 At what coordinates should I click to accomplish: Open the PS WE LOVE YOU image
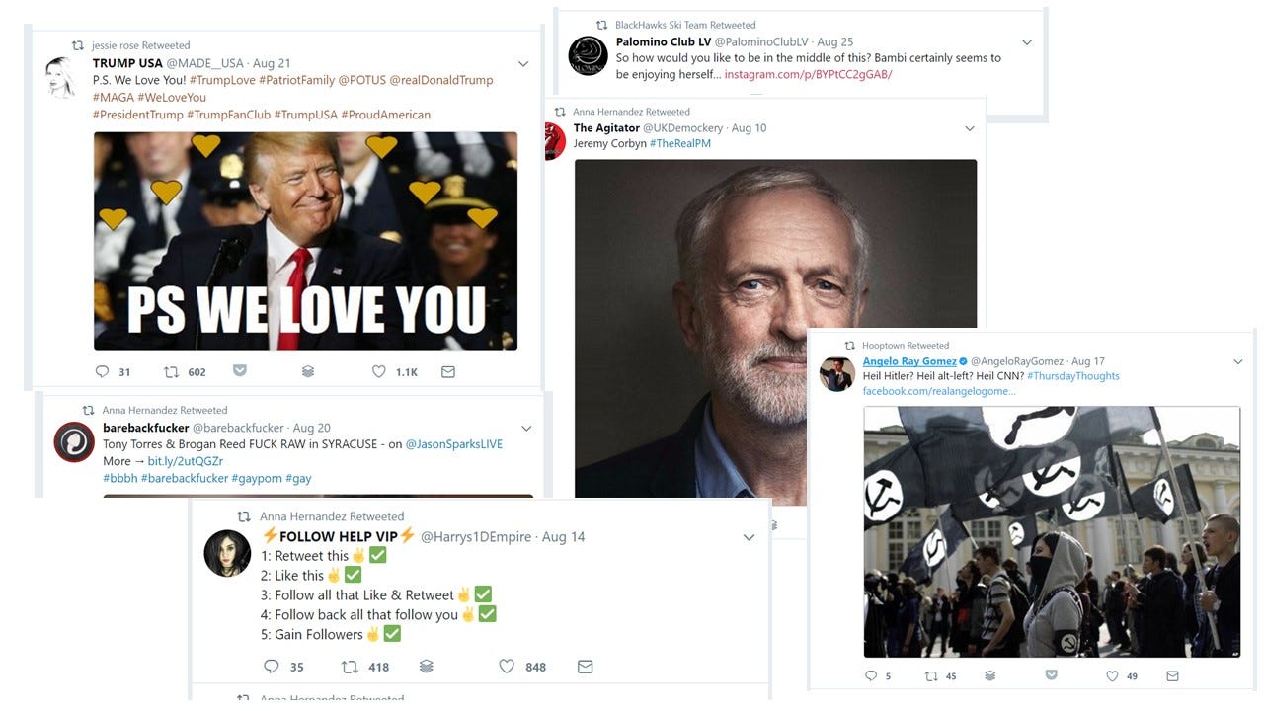pos(305,241)
